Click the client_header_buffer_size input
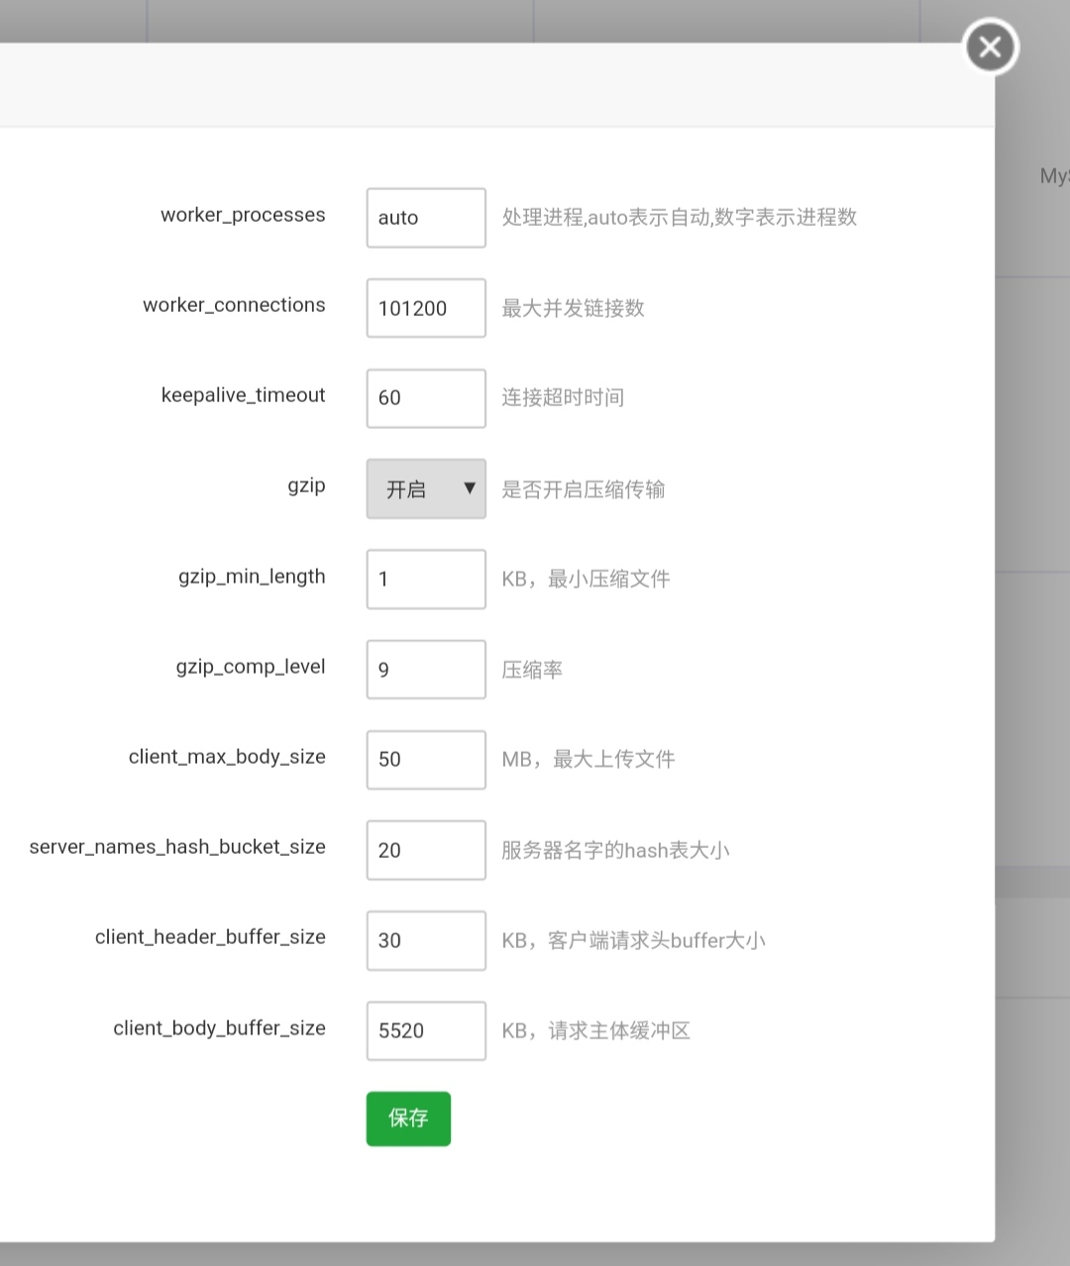 tap(426, 940)
